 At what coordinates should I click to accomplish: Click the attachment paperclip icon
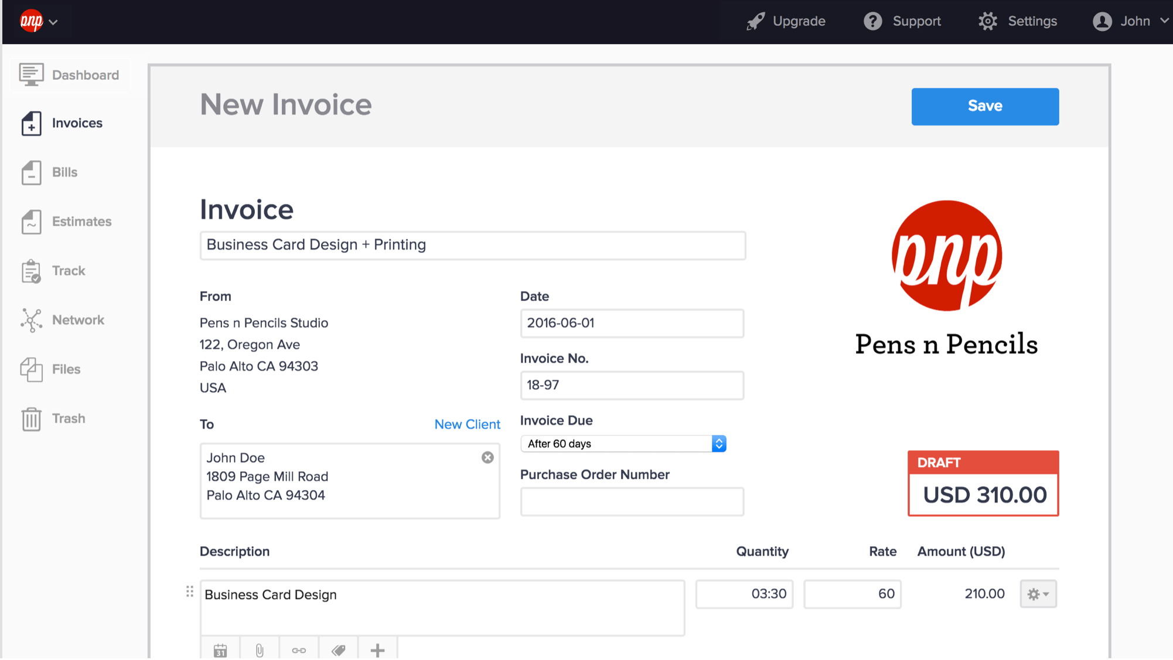(260, 649)
